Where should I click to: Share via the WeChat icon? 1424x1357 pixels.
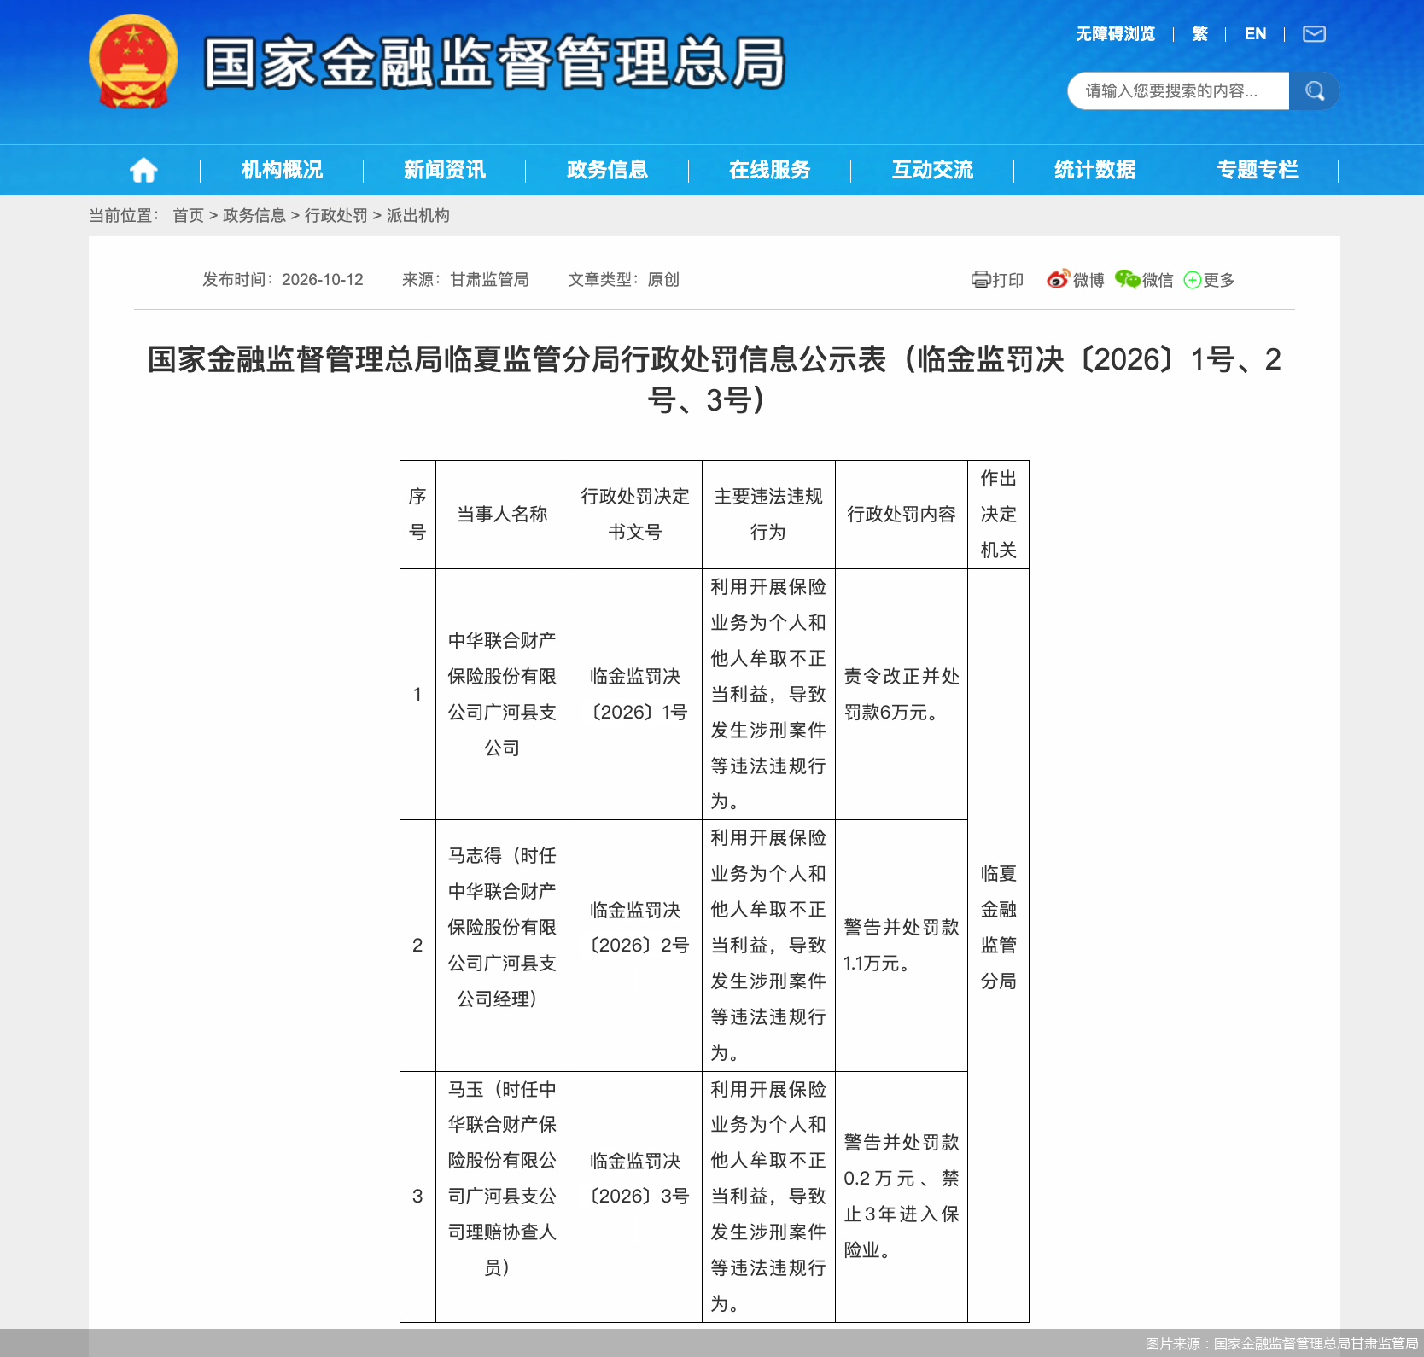[x=1127, y=280]
